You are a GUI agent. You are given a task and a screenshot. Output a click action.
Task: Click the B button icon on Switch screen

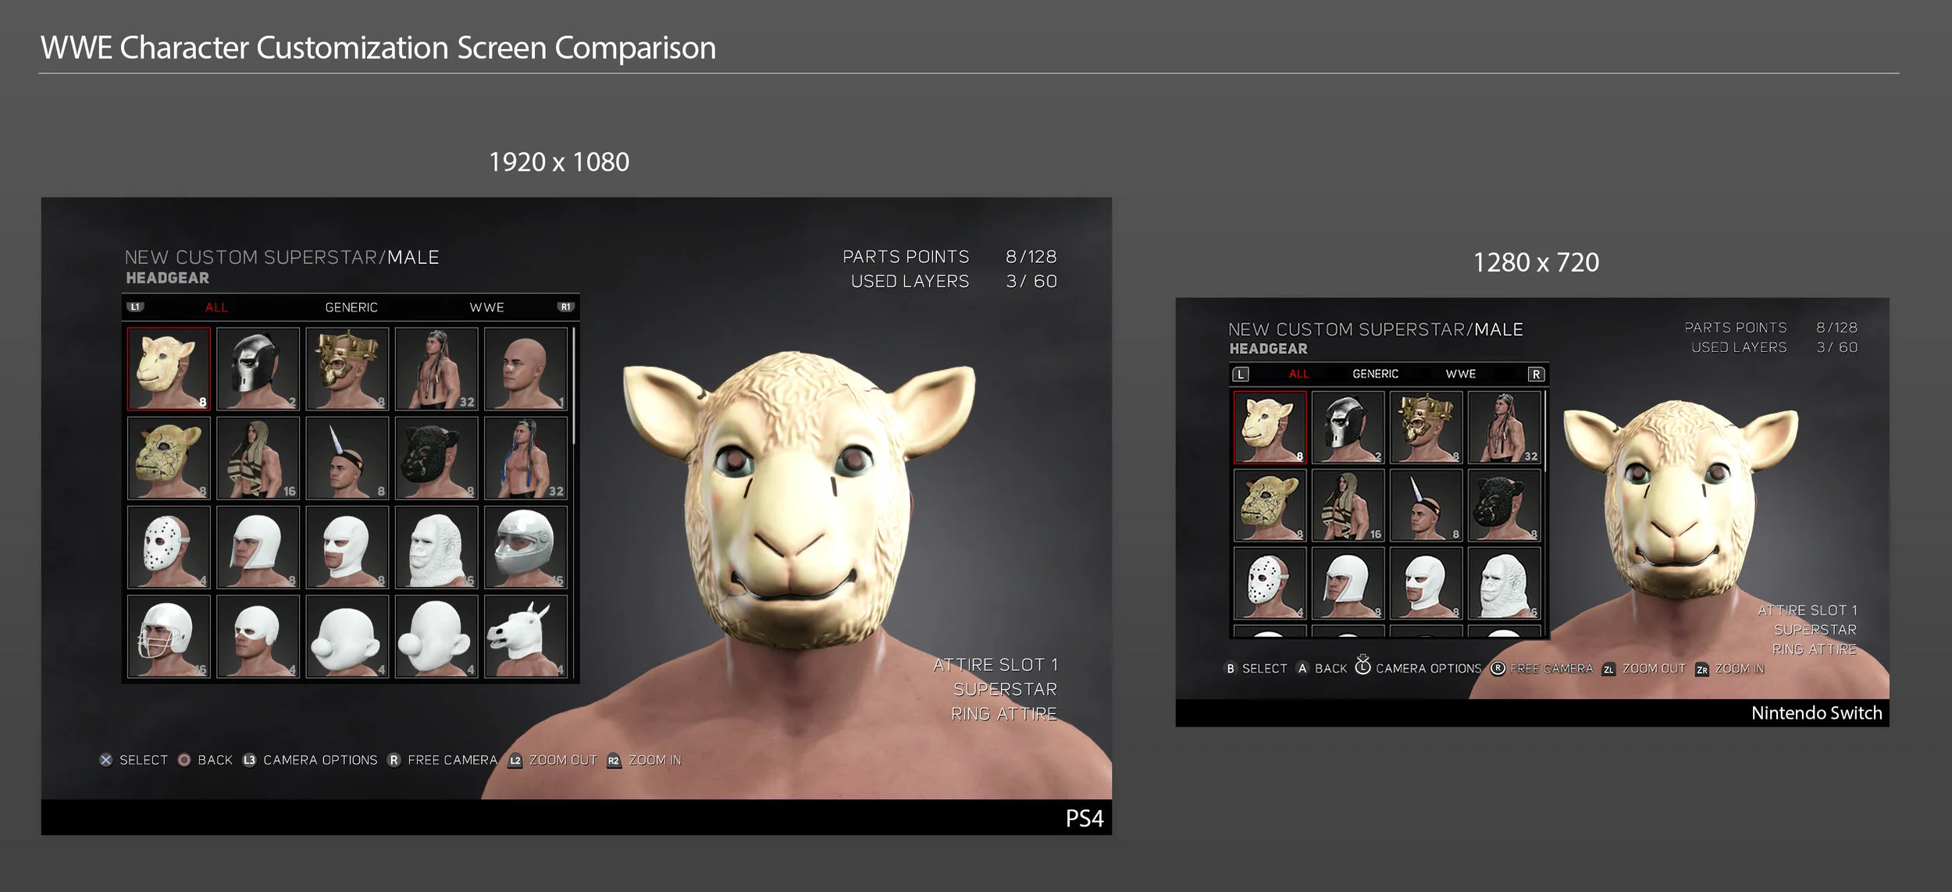[1231, 669]
